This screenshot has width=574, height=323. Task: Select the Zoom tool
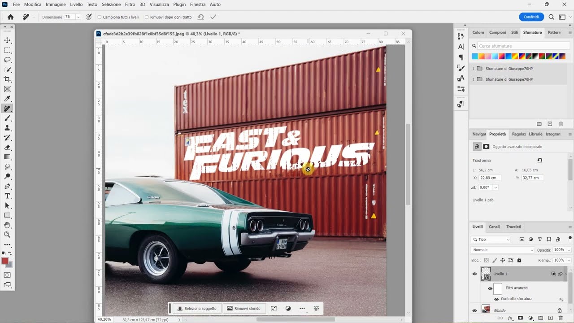pyautogui.click(x=8, y=235)
